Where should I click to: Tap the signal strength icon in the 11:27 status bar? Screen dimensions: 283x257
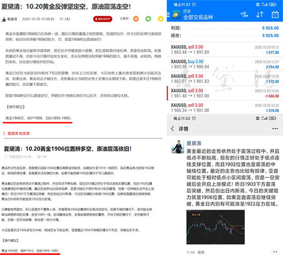coord(264,5)
